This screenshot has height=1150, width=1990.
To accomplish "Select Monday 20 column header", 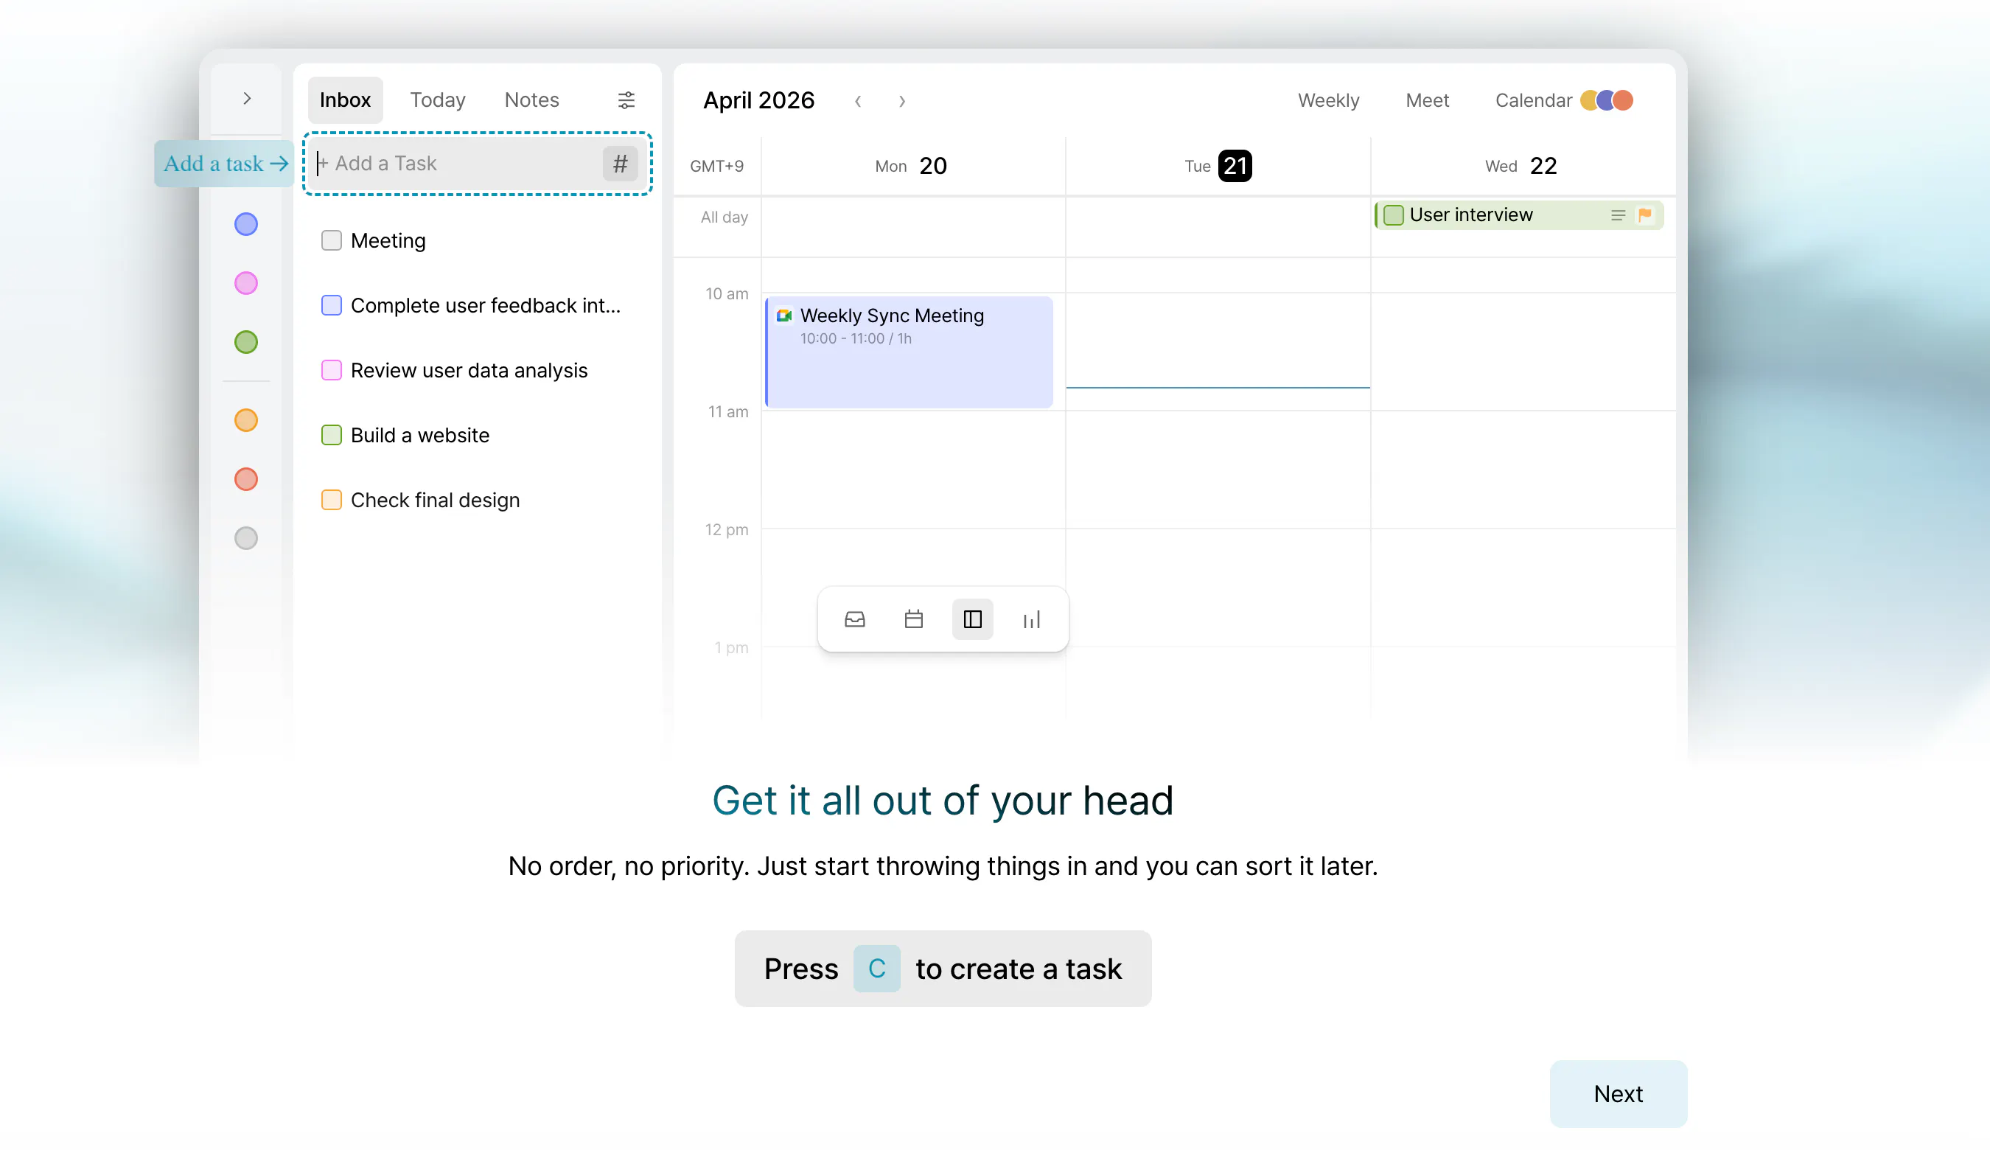I will point(911,166).
